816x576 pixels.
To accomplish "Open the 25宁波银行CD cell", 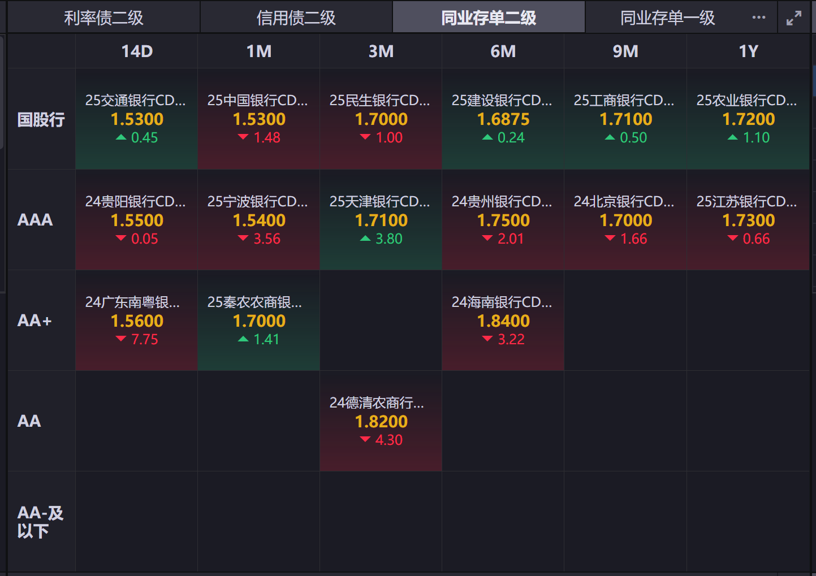I will pyautogui.click(x=259, y=220).
